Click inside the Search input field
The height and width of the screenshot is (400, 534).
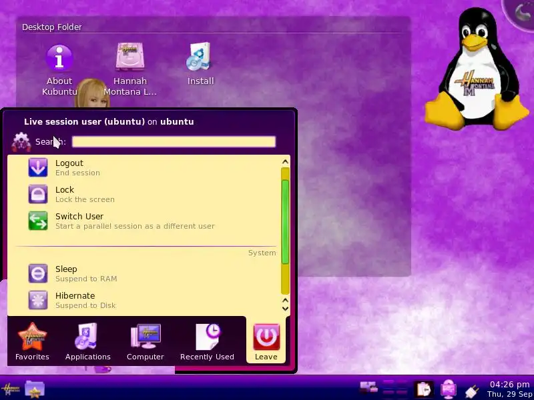click(174, 142)
